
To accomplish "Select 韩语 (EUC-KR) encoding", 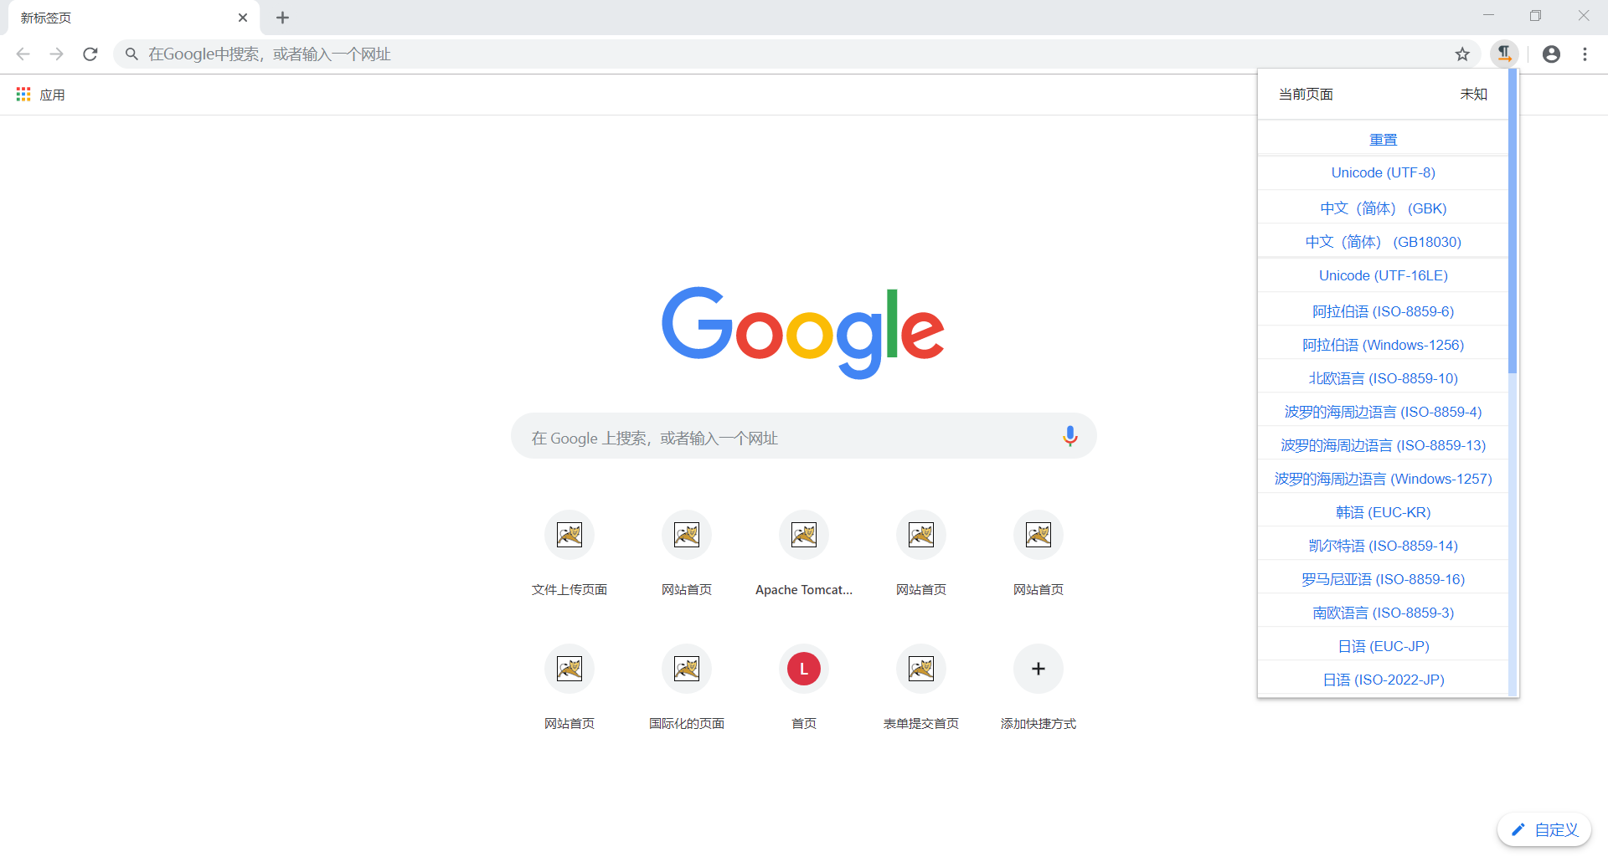I will (1382, 511).
